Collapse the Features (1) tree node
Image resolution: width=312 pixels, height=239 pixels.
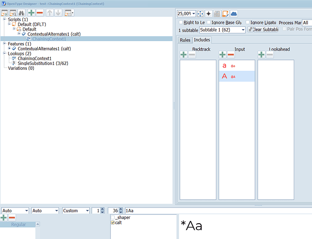(x=4, y=43)
